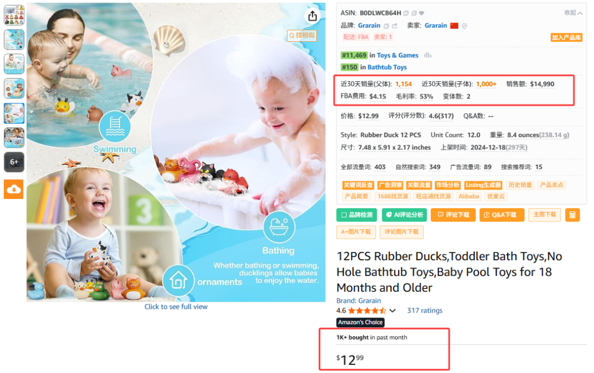Open the orange calculator icon button
The width and height of the screenshot is (594, 373).
(572, 215)
